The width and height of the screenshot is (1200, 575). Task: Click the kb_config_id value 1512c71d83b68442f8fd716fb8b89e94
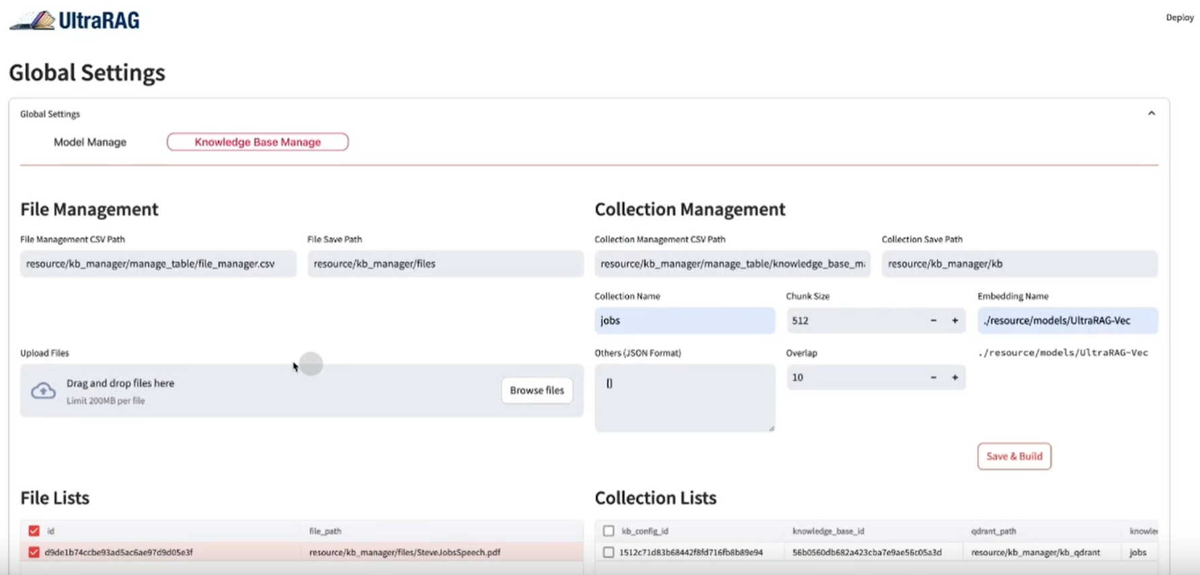pos(691,552)
